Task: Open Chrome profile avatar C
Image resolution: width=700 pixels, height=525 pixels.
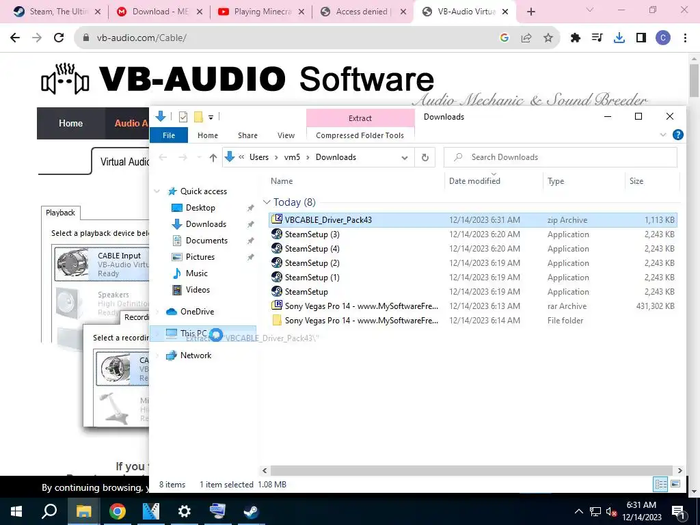Action: click(x=663, y=38)
